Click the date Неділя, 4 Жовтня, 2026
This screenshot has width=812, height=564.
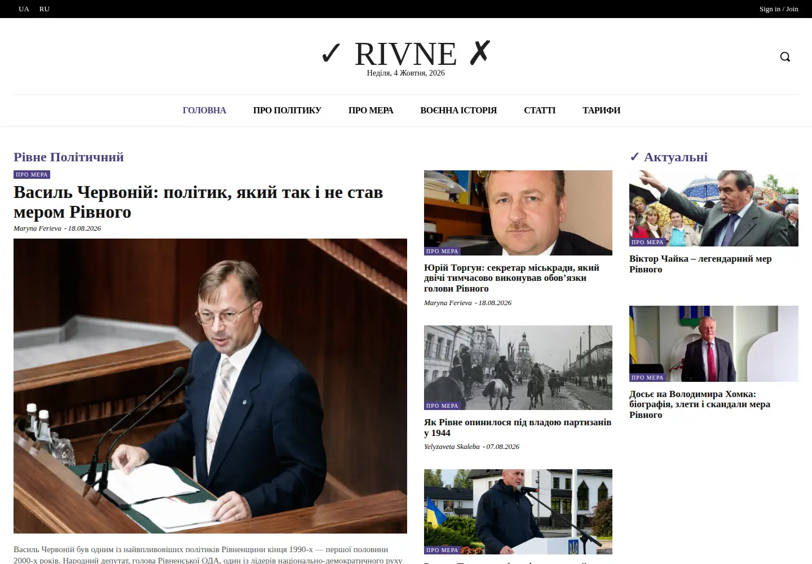[406, 73]
